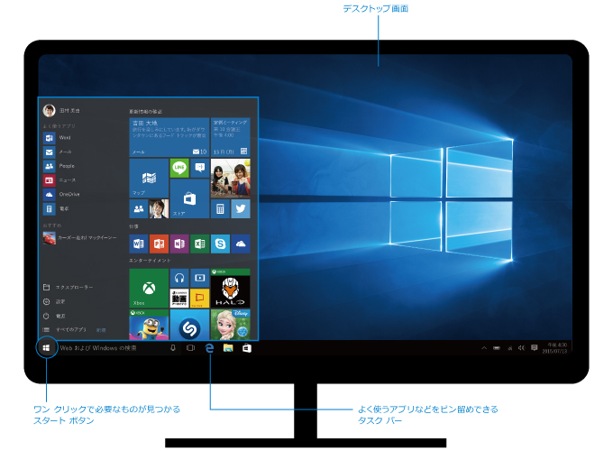Click the Web および Windows search box
613x451 pixels.
coord(117,348)
